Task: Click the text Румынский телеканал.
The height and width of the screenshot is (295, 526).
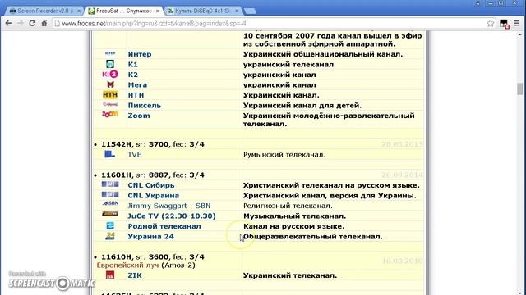Action: (x=284, y=155)
